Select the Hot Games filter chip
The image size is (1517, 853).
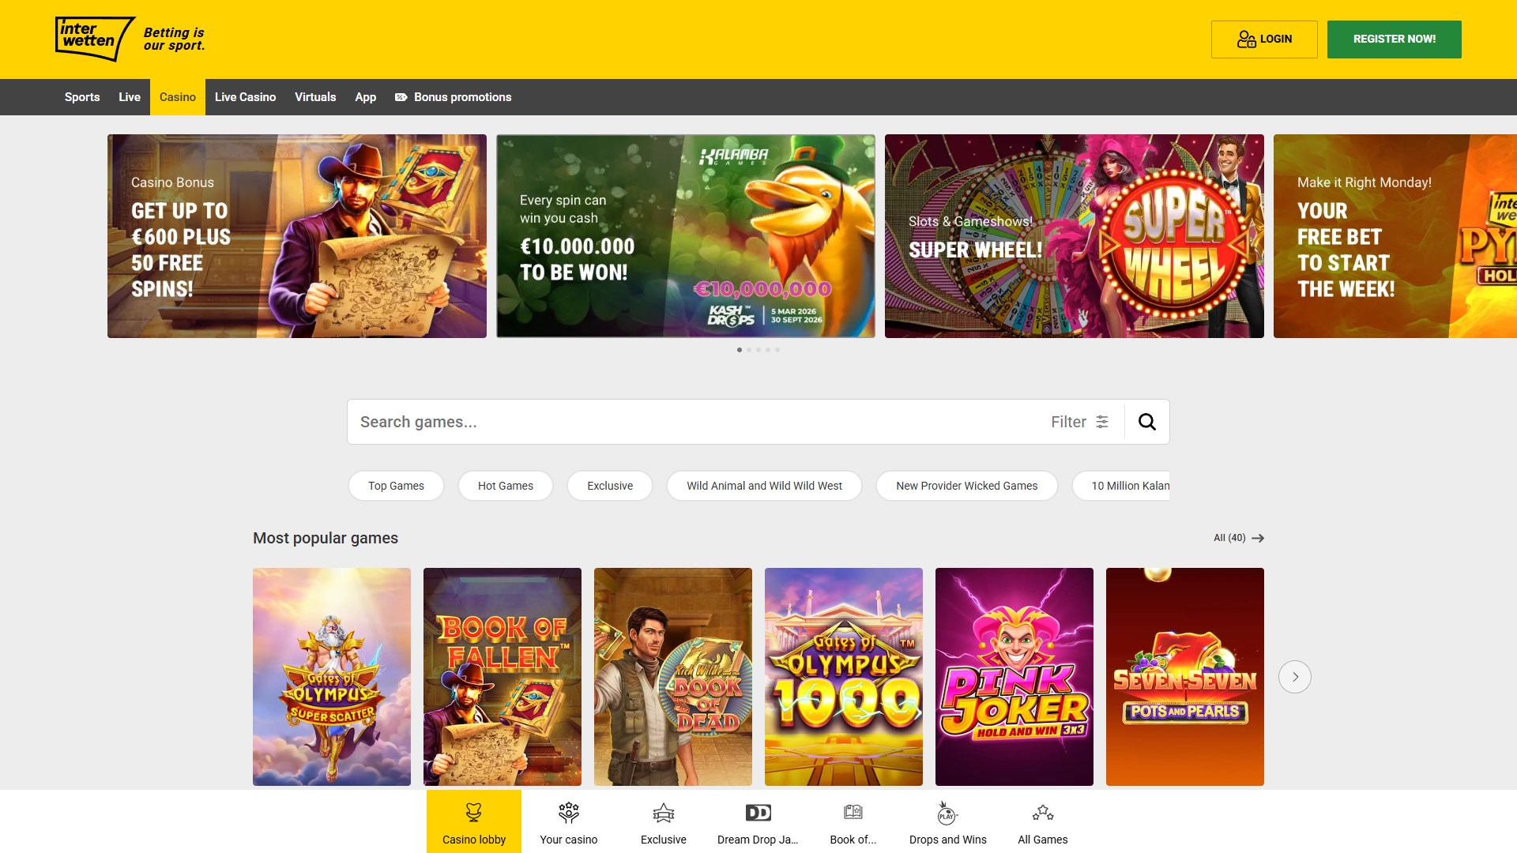tap(506, 486)
